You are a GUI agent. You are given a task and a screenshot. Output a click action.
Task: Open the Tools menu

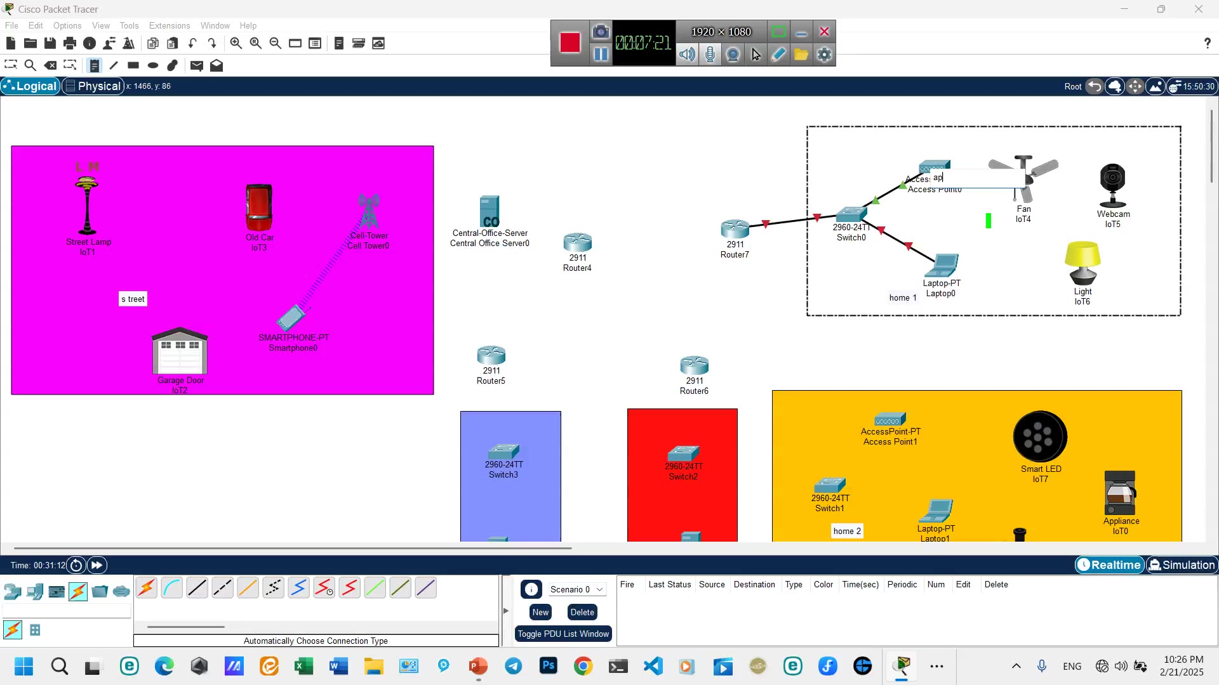(x=129, y=25)
